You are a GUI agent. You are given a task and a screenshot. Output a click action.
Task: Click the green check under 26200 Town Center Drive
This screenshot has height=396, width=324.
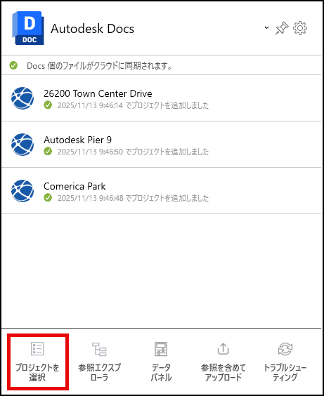48,105
